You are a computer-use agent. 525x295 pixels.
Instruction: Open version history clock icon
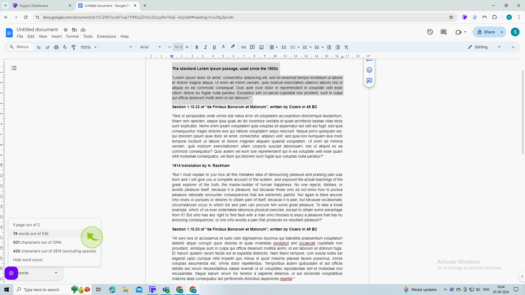click(430, 32)
